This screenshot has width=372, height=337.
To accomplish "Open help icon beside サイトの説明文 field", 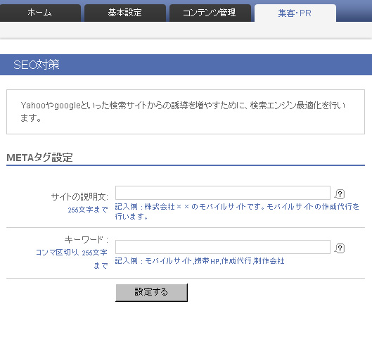I will pyautogui.click(x=340, y=194).
